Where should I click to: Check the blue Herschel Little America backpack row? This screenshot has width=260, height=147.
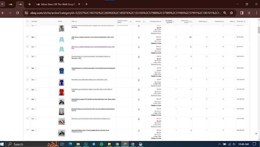[x=28, y=68]
